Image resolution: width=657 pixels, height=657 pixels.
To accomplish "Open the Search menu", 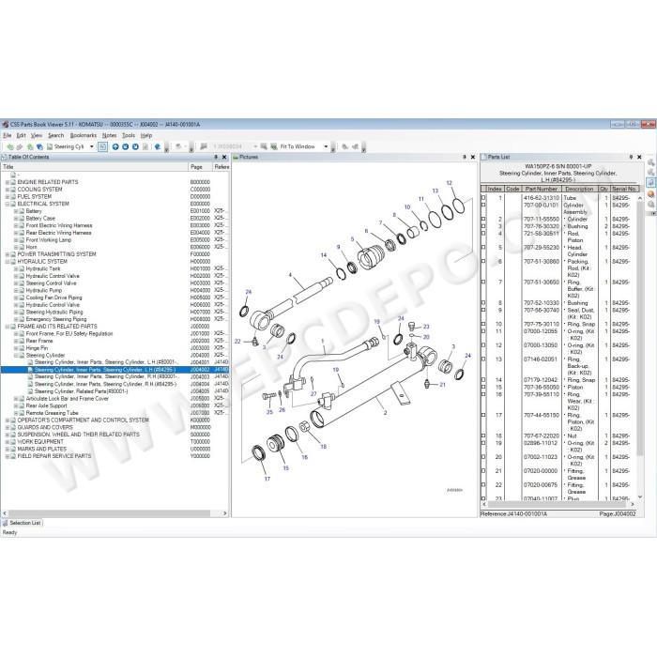I will click(x=55, y=135).
